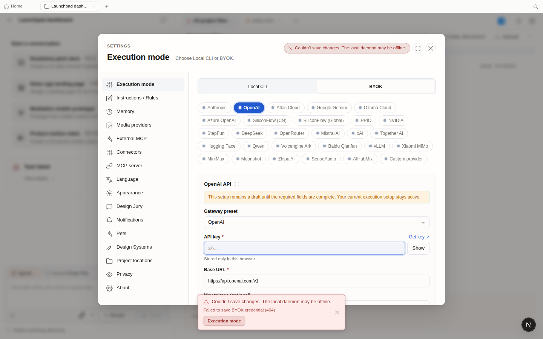543x339 pixels.
Task: Pick Atlas Cloud as provider
Action: point(285,108)
